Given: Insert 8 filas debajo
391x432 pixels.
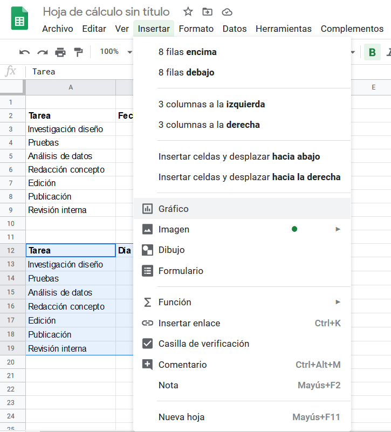Looking at the screenshot, I should coord(242,72).
